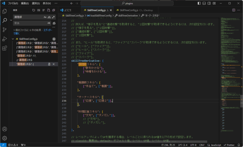Open editor More Actions menu
Image resolution: width=243 pixels, height=147 pixels.
click(x=238, y=10)
